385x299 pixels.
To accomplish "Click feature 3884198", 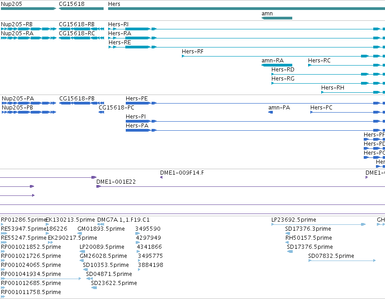I will click(151, 266).
